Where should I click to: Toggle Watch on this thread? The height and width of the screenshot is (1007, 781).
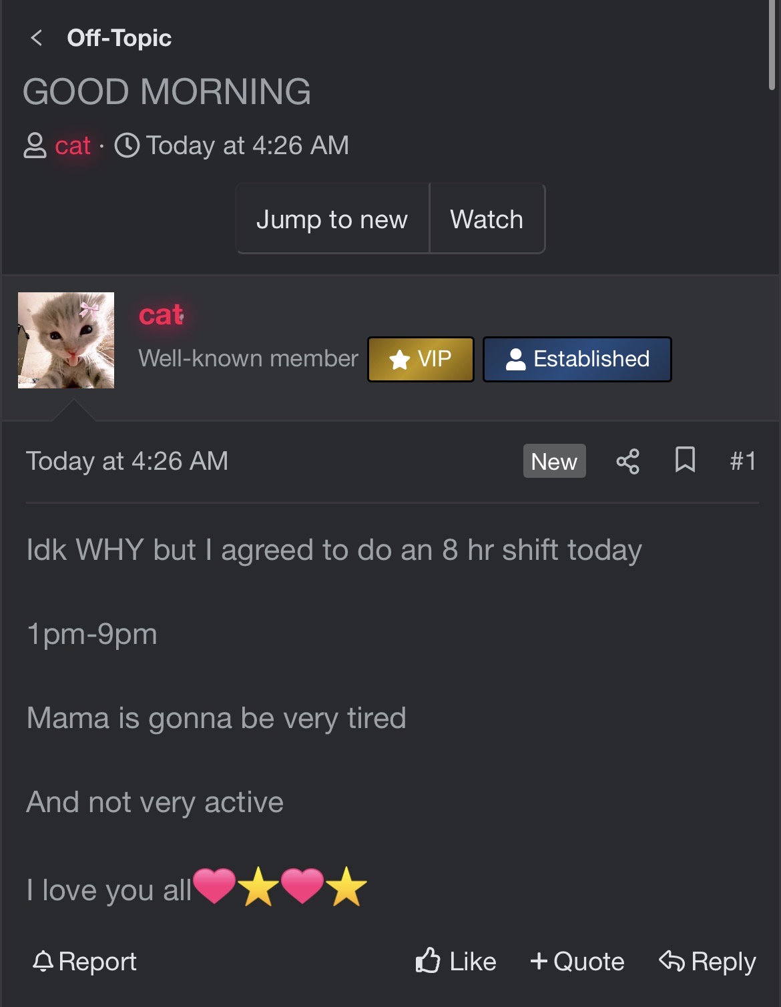487,219
